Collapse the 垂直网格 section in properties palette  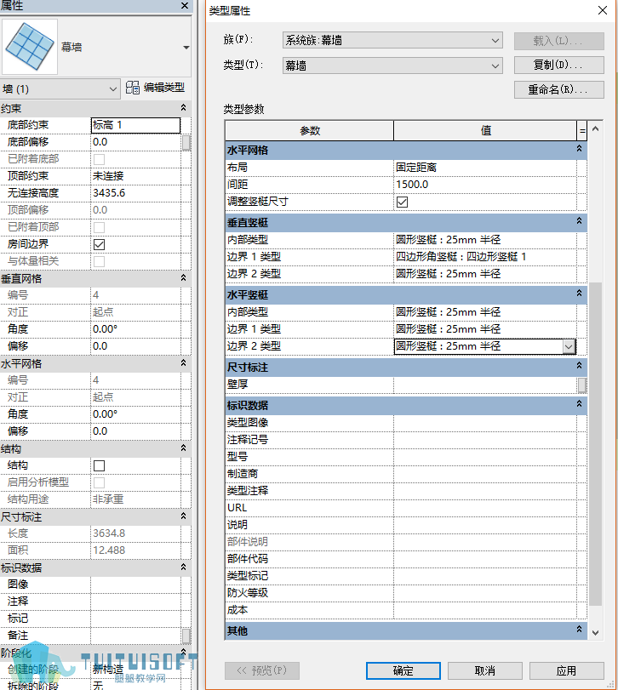pos(184,278)
